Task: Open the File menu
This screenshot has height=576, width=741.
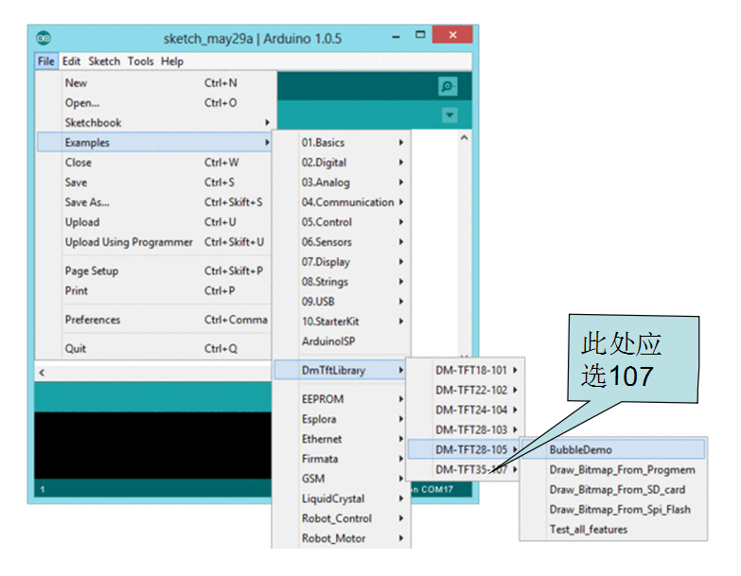Action: 46,61
